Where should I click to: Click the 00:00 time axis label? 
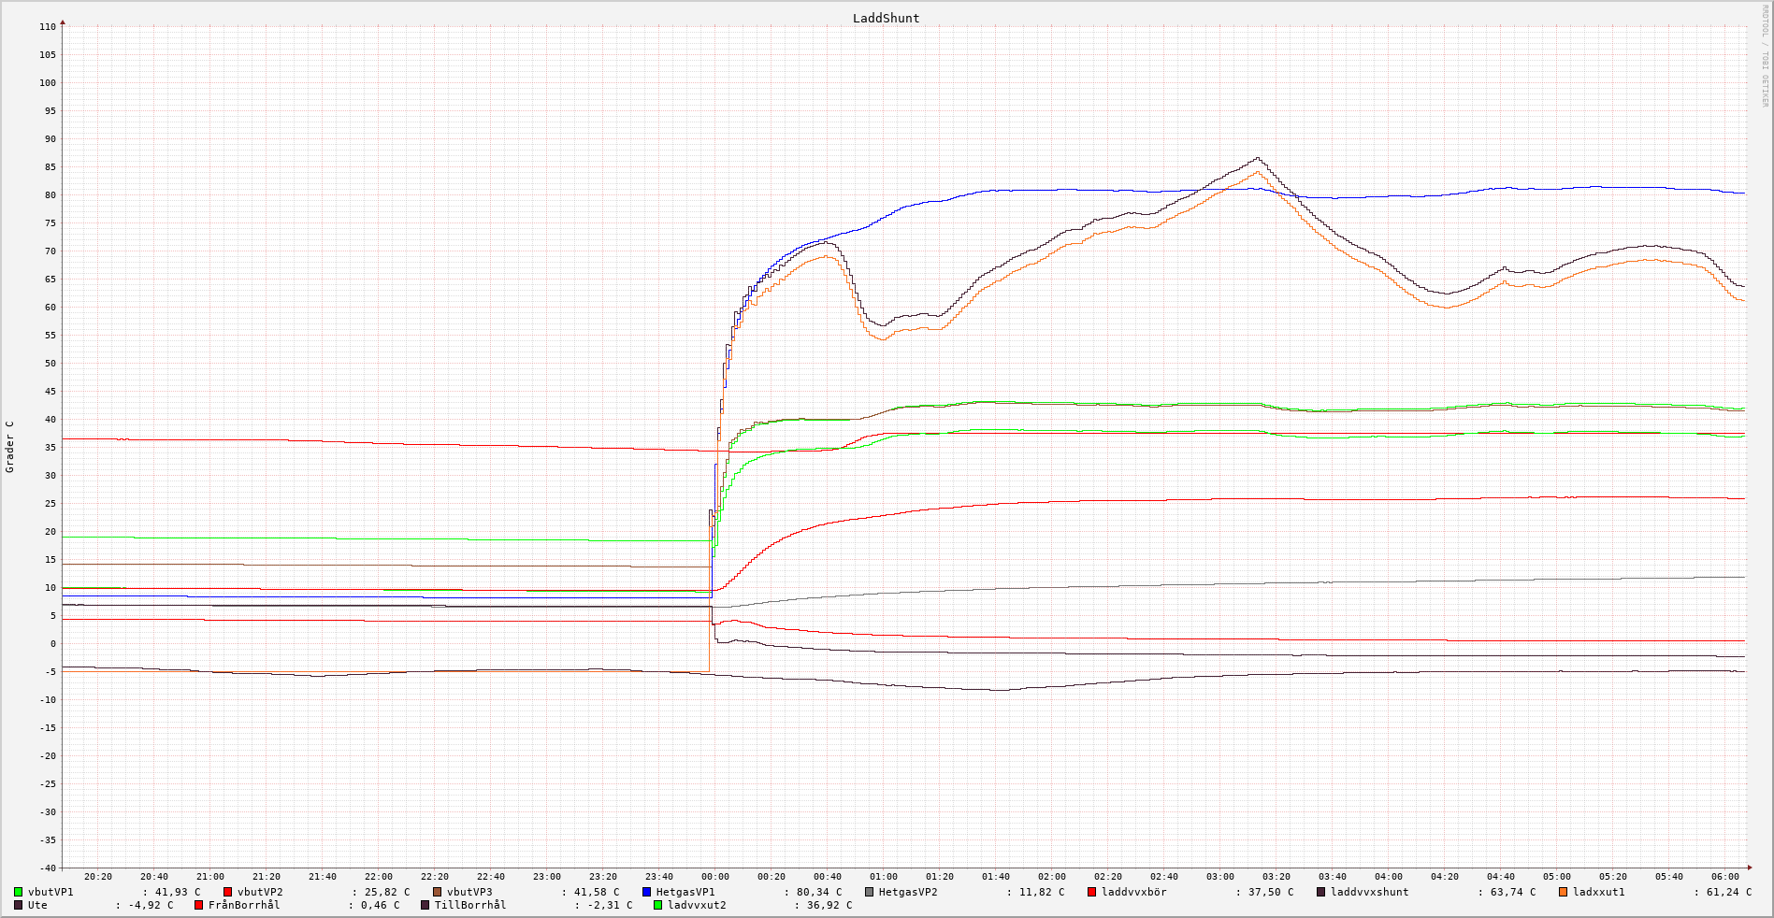[714, 877]
